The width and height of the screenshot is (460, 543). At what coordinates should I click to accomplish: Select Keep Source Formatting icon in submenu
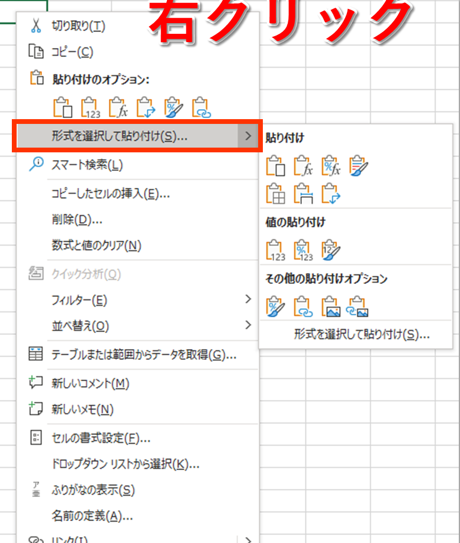359,165
